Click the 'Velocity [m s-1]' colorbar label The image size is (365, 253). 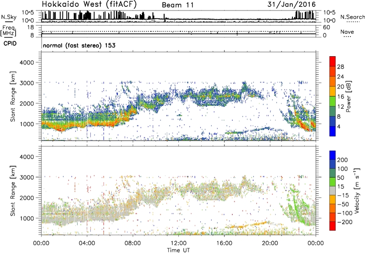tap(357, 190)
